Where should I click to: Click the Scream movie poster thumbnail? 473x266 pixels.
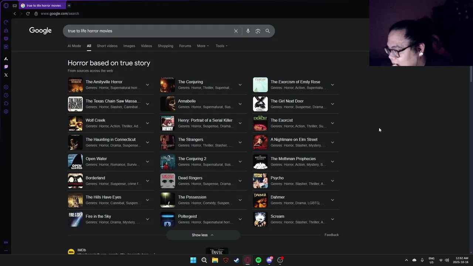(260, 219)
